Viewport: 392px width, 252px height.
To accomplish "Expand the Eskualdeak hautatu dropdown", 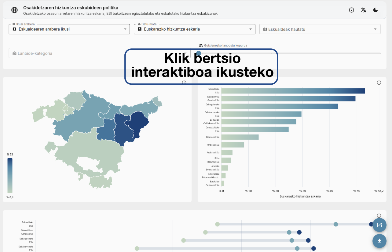I will point(320,29).
